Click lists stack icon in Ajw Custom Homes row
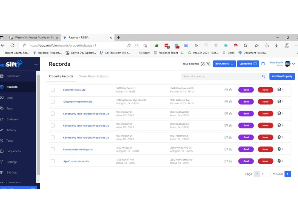298x223 pixels. click(279, 161)
